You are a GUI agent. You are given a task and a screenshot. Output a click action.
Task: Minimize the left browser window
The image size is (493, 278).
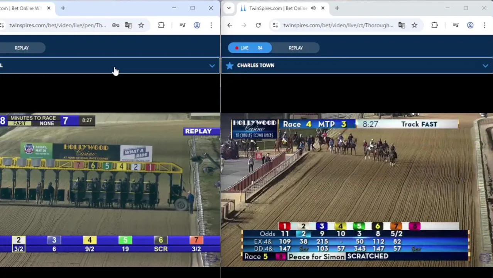[x=174, y=8]
